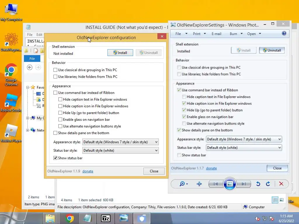Enable classical drive grouping in This PC
Screen dimensions: 299x224
coord(55,70)
